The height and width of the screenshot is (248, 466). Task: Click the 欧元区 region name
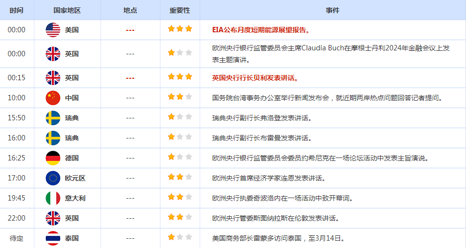click(75, 178)
